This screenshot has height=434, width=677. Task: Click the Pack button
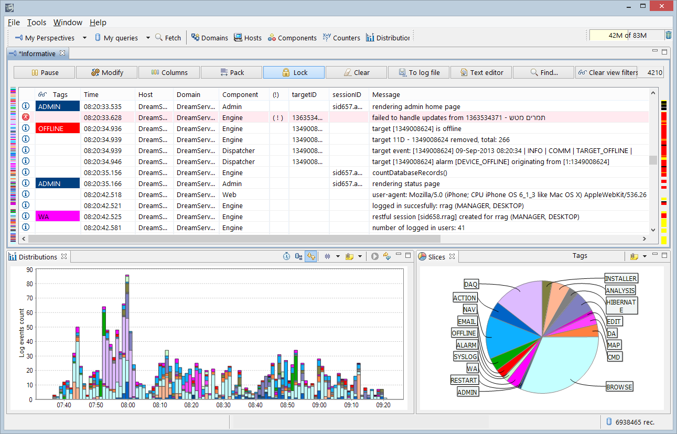click(232, 72)
